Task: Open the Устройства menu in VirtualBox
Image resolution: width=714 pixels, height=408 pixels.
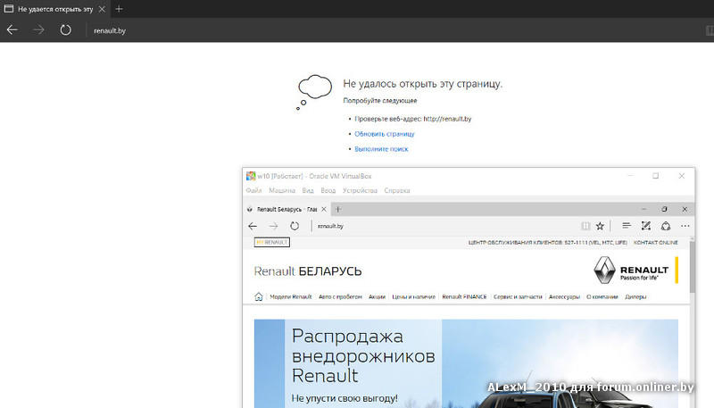Action: (x=360, y=191)
